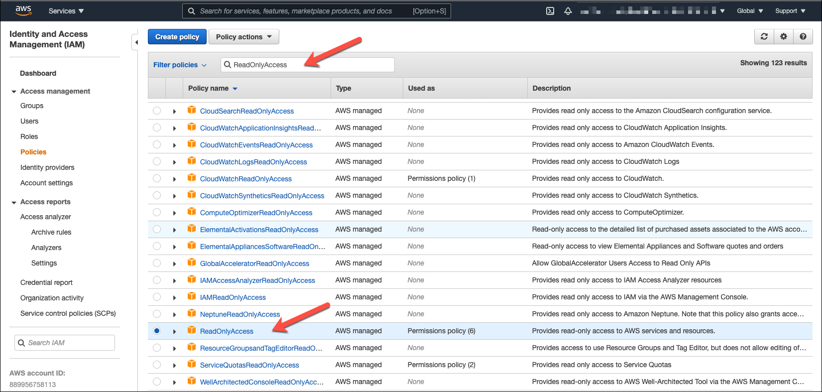Viewport: 822px width, 392px height.
Task: Open the Support dropdown menu
Action: pos(790,11)
